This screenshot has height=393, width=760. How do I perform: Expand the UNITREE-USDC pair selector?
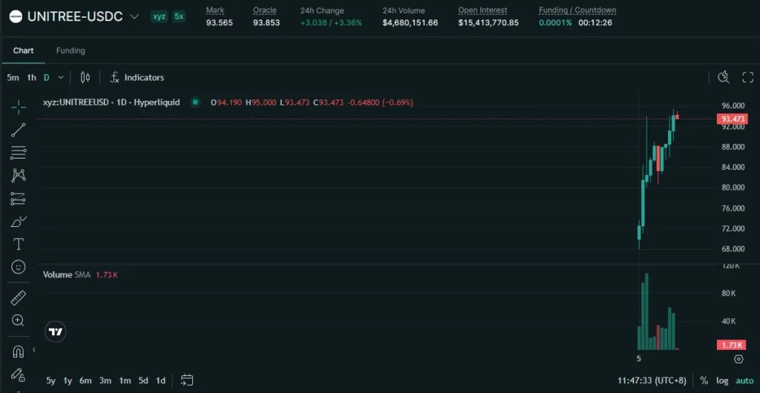(x=135, y=16)
